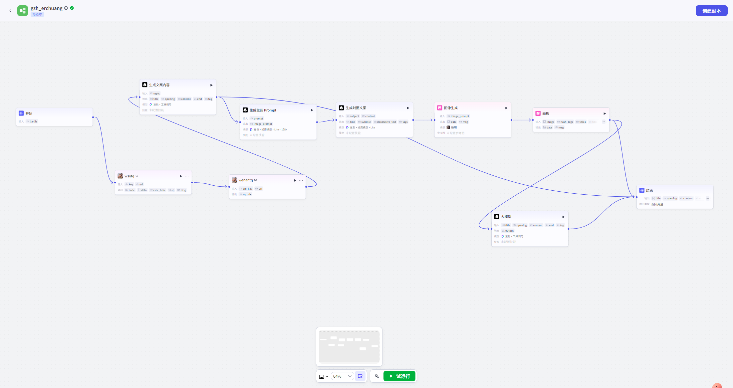Open the interaction mode dropdown
The height and width of the screenshot is (388, 733).
[324, 376]
